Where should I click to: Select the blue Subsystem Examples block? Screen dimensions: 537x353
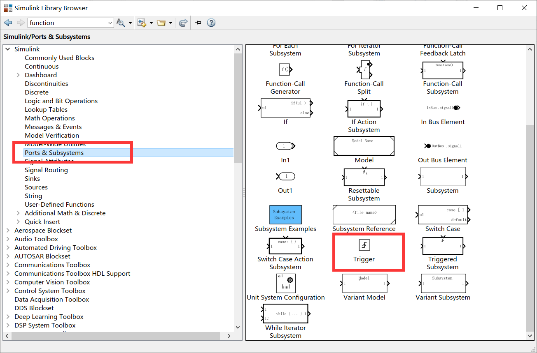click(285, 215)
